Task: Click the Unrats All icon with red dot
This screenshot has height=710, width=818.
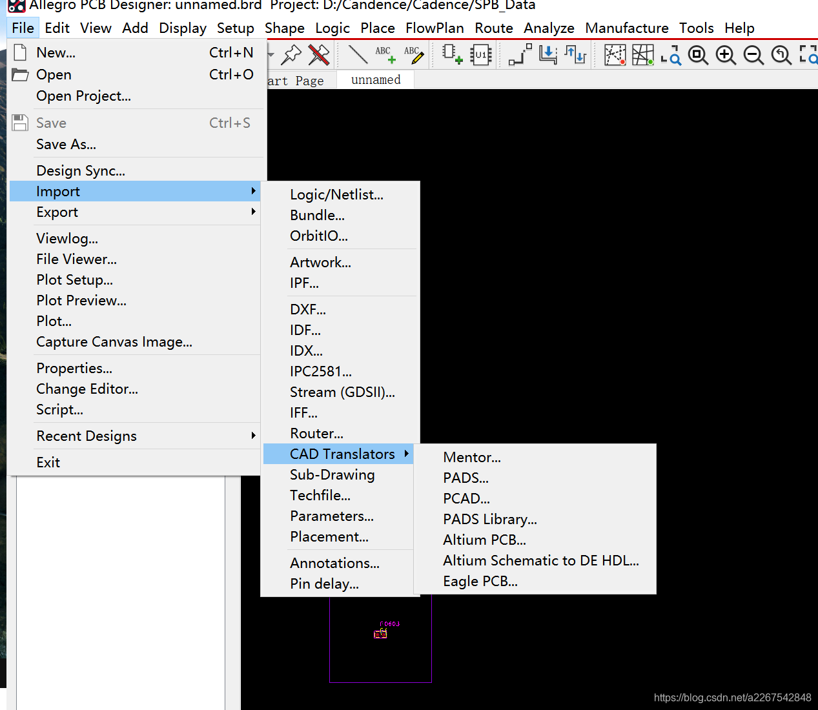Action: point(615,55)
